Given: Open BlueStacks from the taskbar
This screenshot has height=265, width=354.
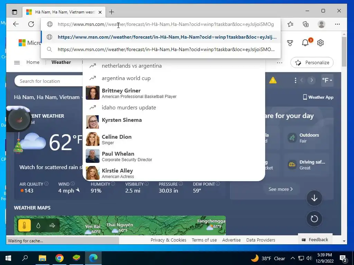Looking at the screenshot, I should pyautogui.click(x=76, y=258).
